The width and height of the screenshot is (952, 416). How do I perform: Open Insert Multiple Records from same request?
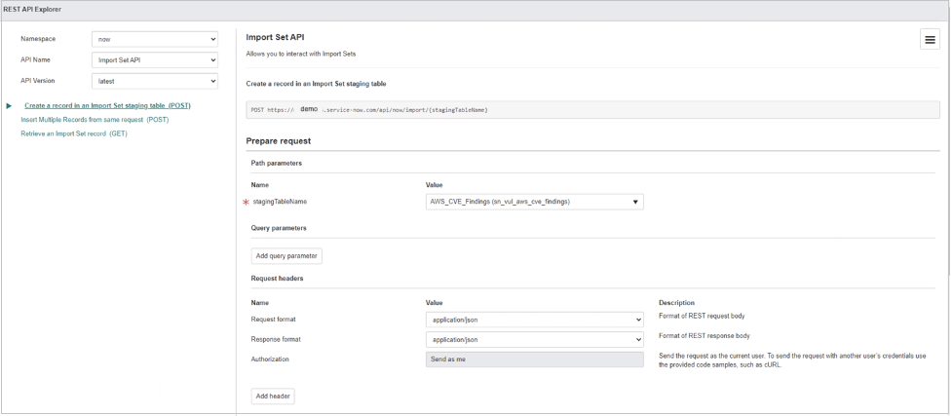(x=95, y=120)
